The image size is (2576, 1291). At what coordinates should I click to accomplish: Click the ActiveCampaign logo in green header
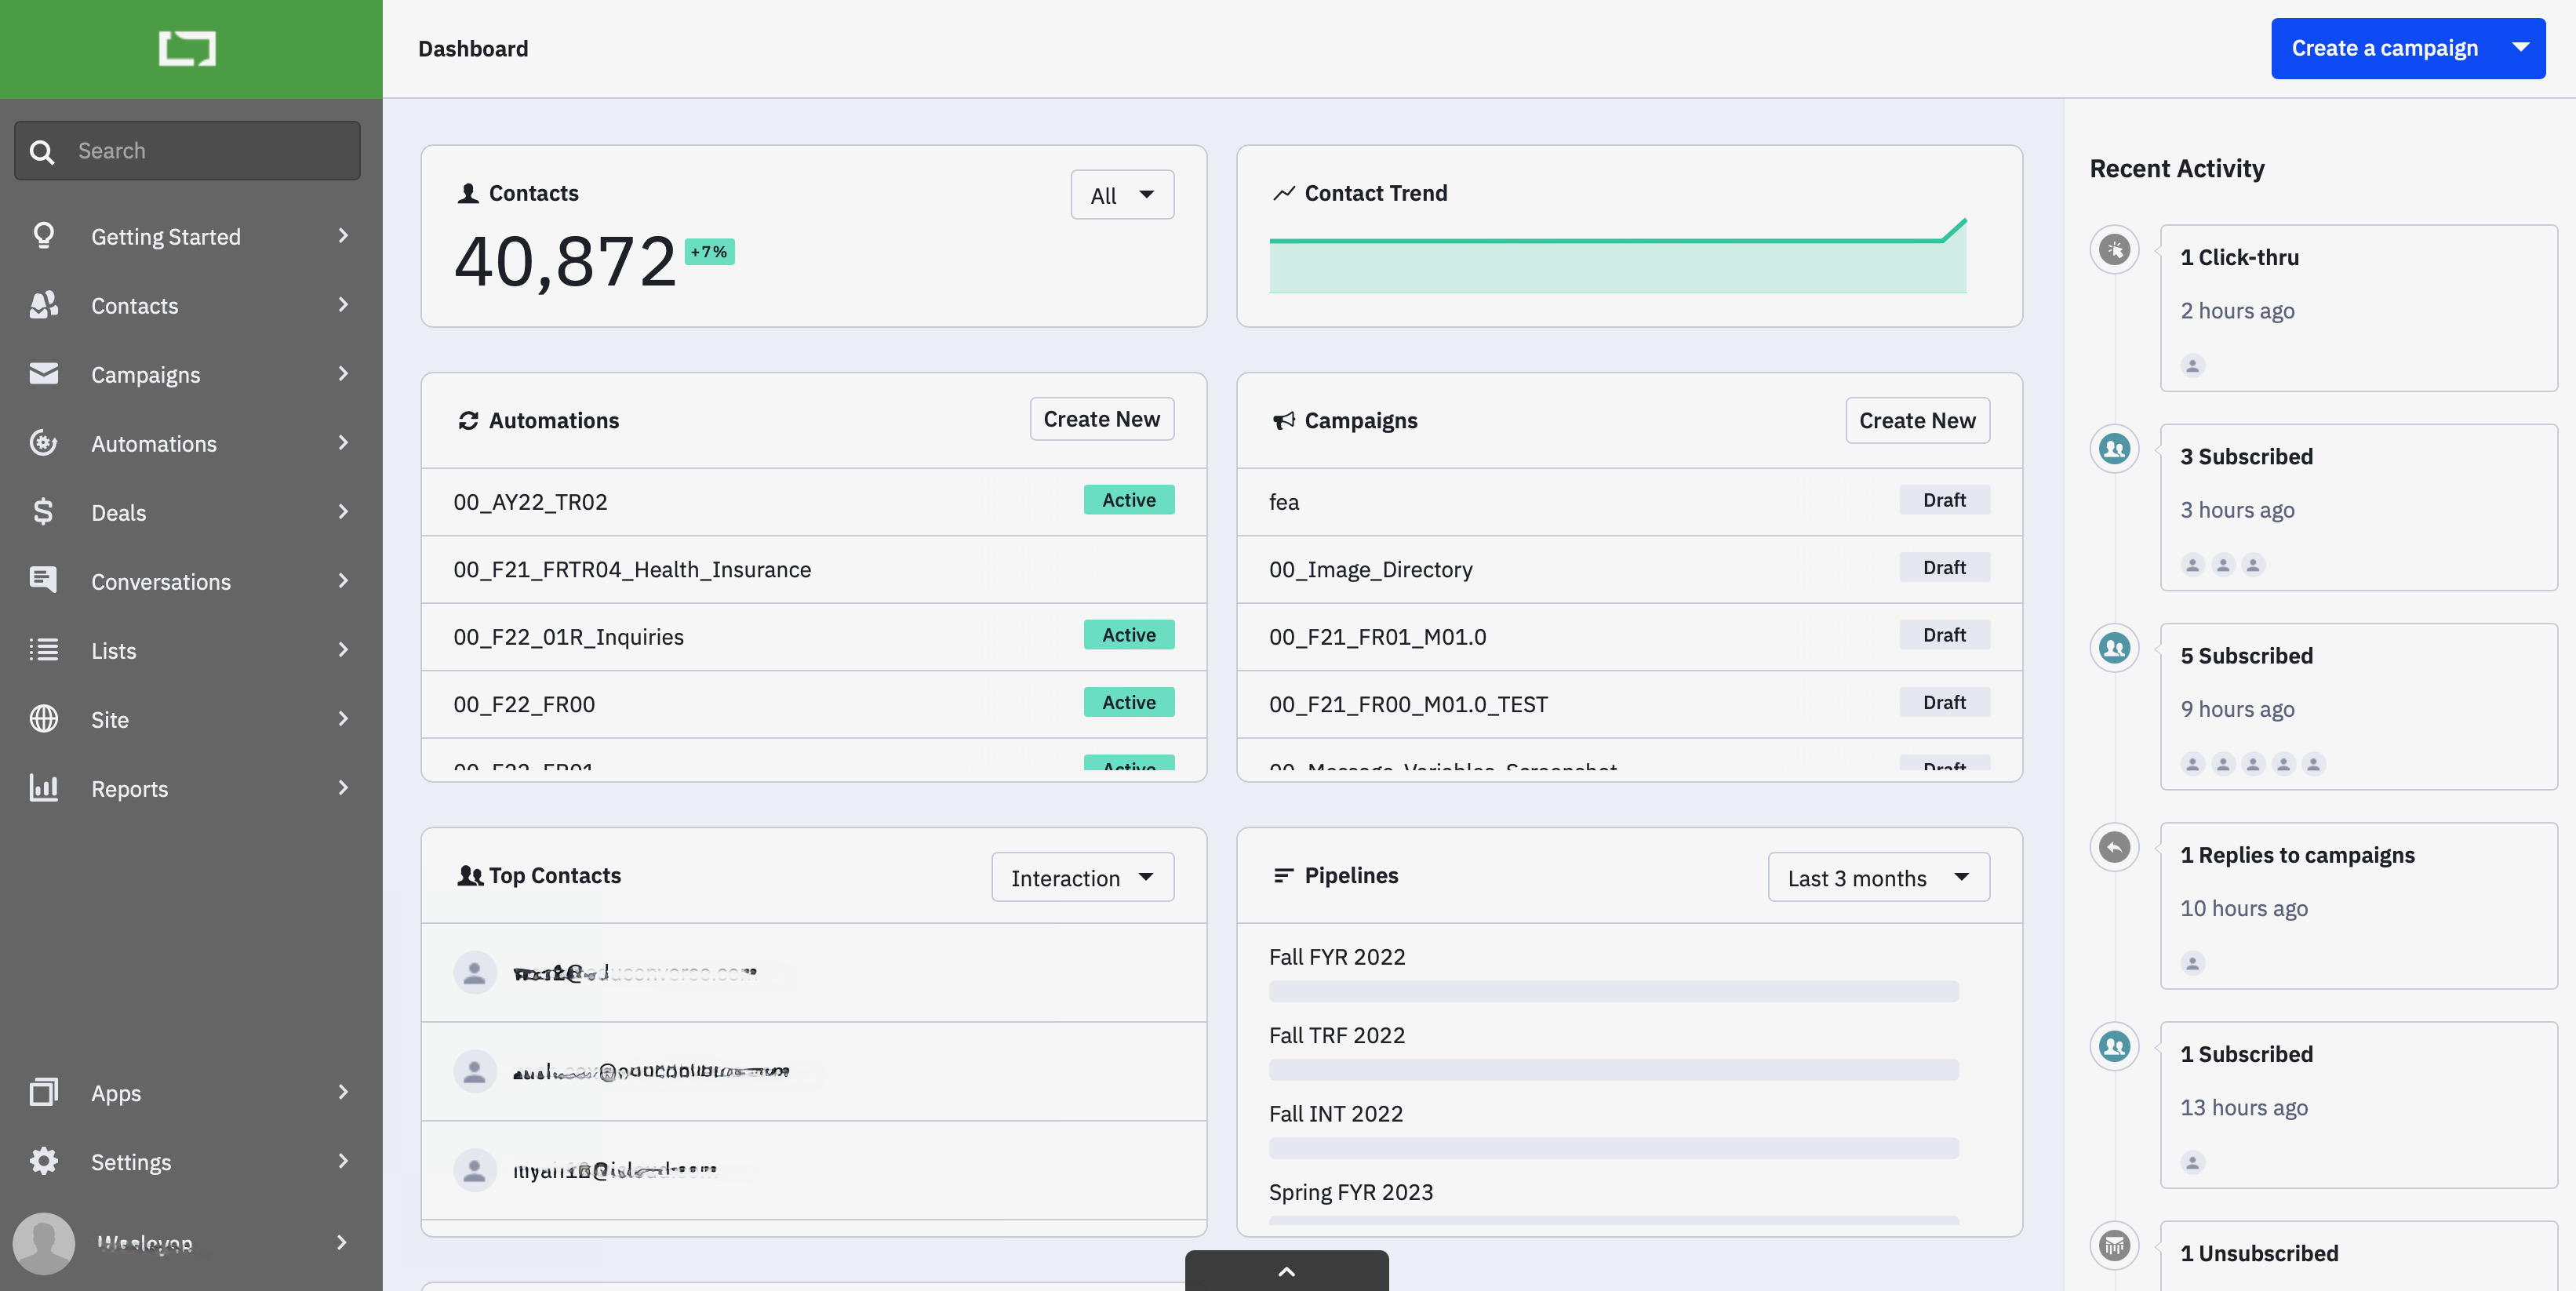187,48
